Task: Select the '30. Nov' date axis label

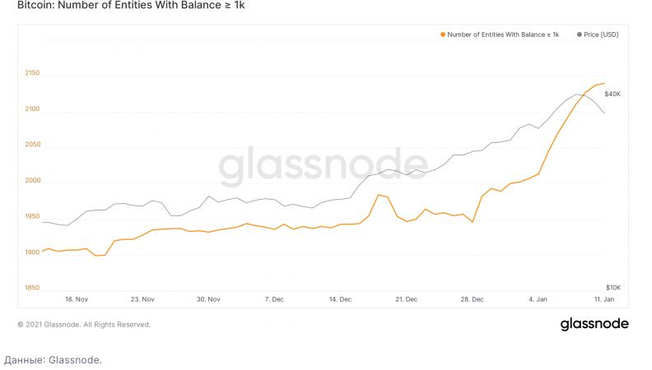Action: coord(208,299)
